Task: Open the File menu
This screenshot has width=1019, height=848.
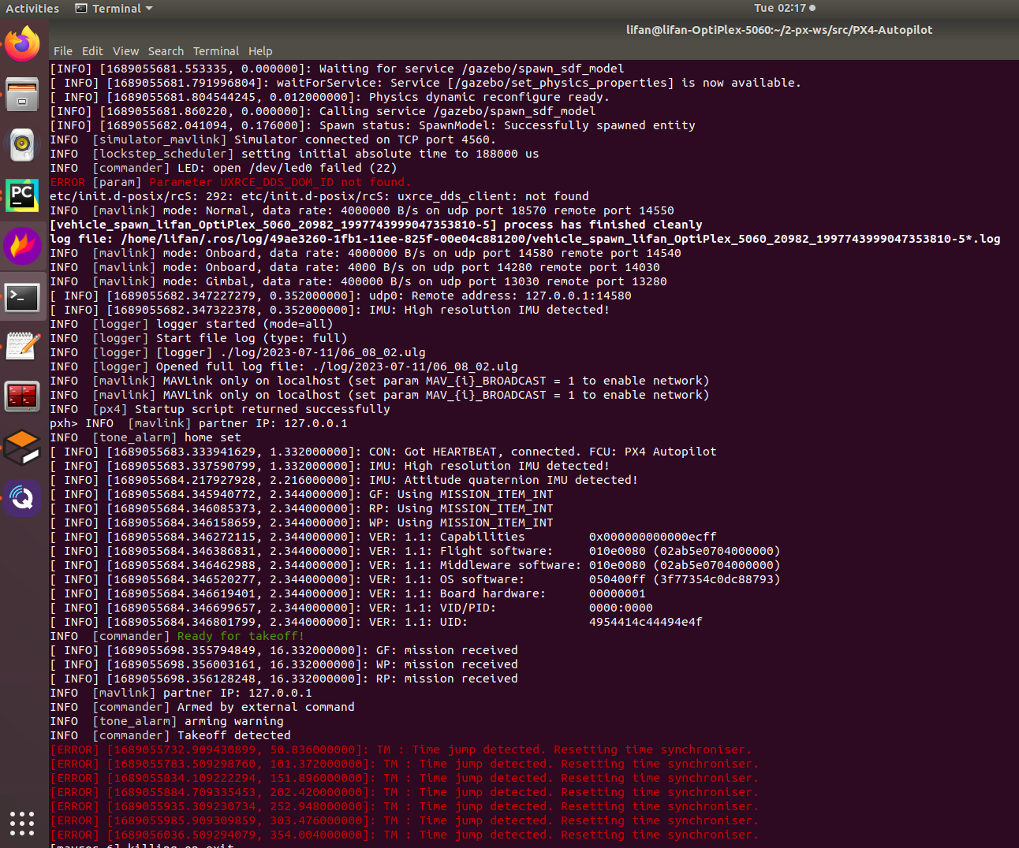Action: click(62, 50)
